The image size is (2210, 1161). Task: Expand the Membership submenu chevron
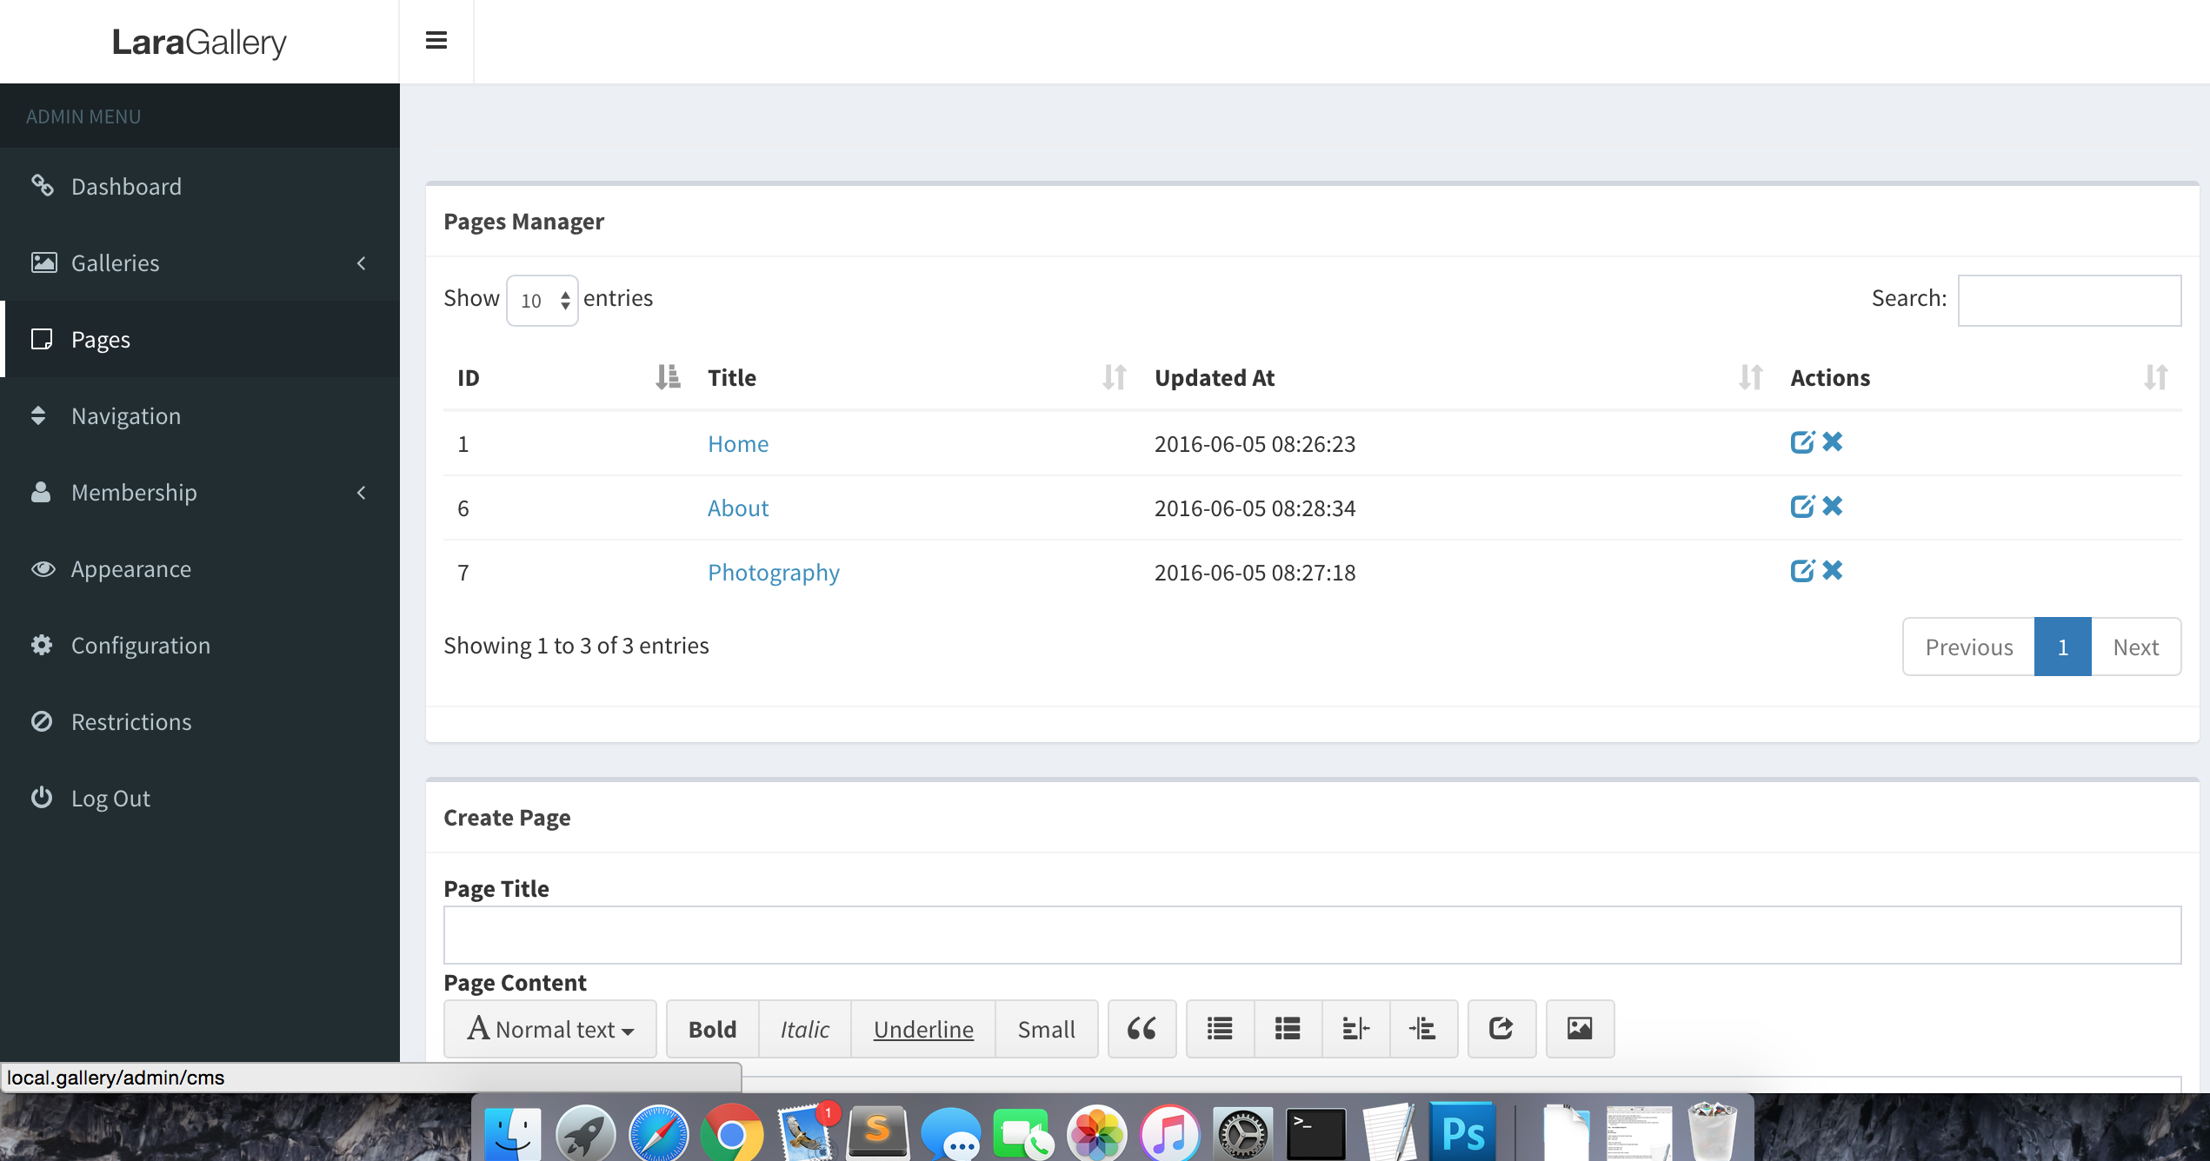tap(362, 492)
